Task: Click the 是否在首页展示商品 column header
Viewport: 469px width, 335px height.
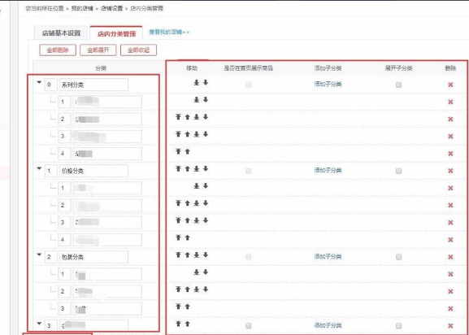Action: (x=248, y=68)
